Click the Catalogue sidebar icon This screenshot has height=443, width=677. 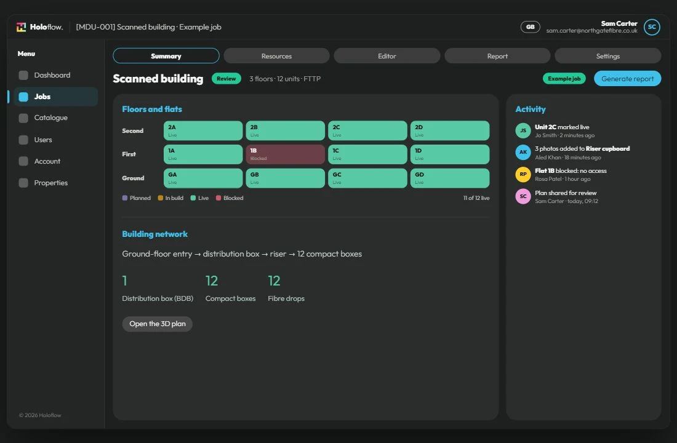coord(23,118)
